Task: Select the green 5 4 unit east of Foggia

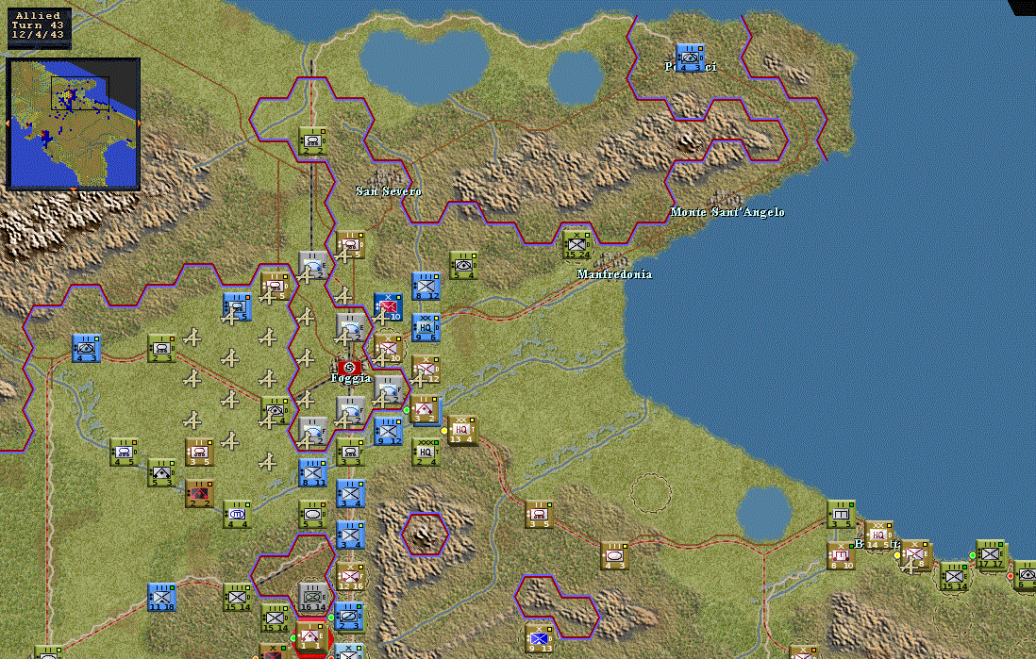Action: tap(463, 265)
